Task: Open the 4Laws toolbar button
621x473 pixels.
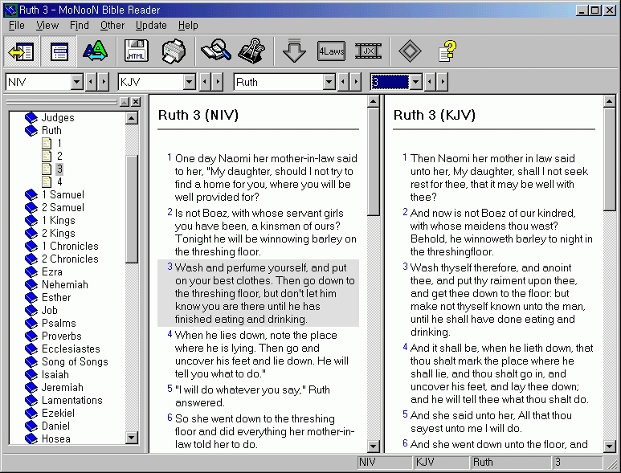Action: (x=331, y=51)
